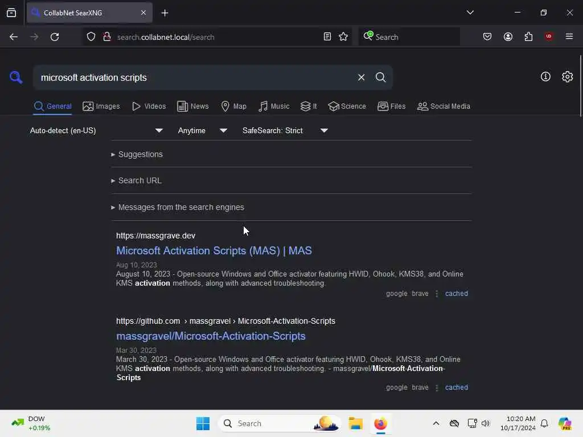583x437 pixels.
Task: Open the extensions puzzle icon
Action: [528, 37]
